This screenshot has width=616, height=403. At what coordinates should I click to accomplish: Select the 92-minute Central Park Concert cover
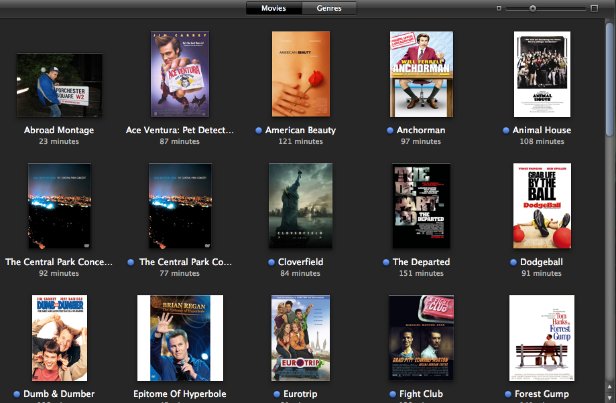[x=60, y=206]
